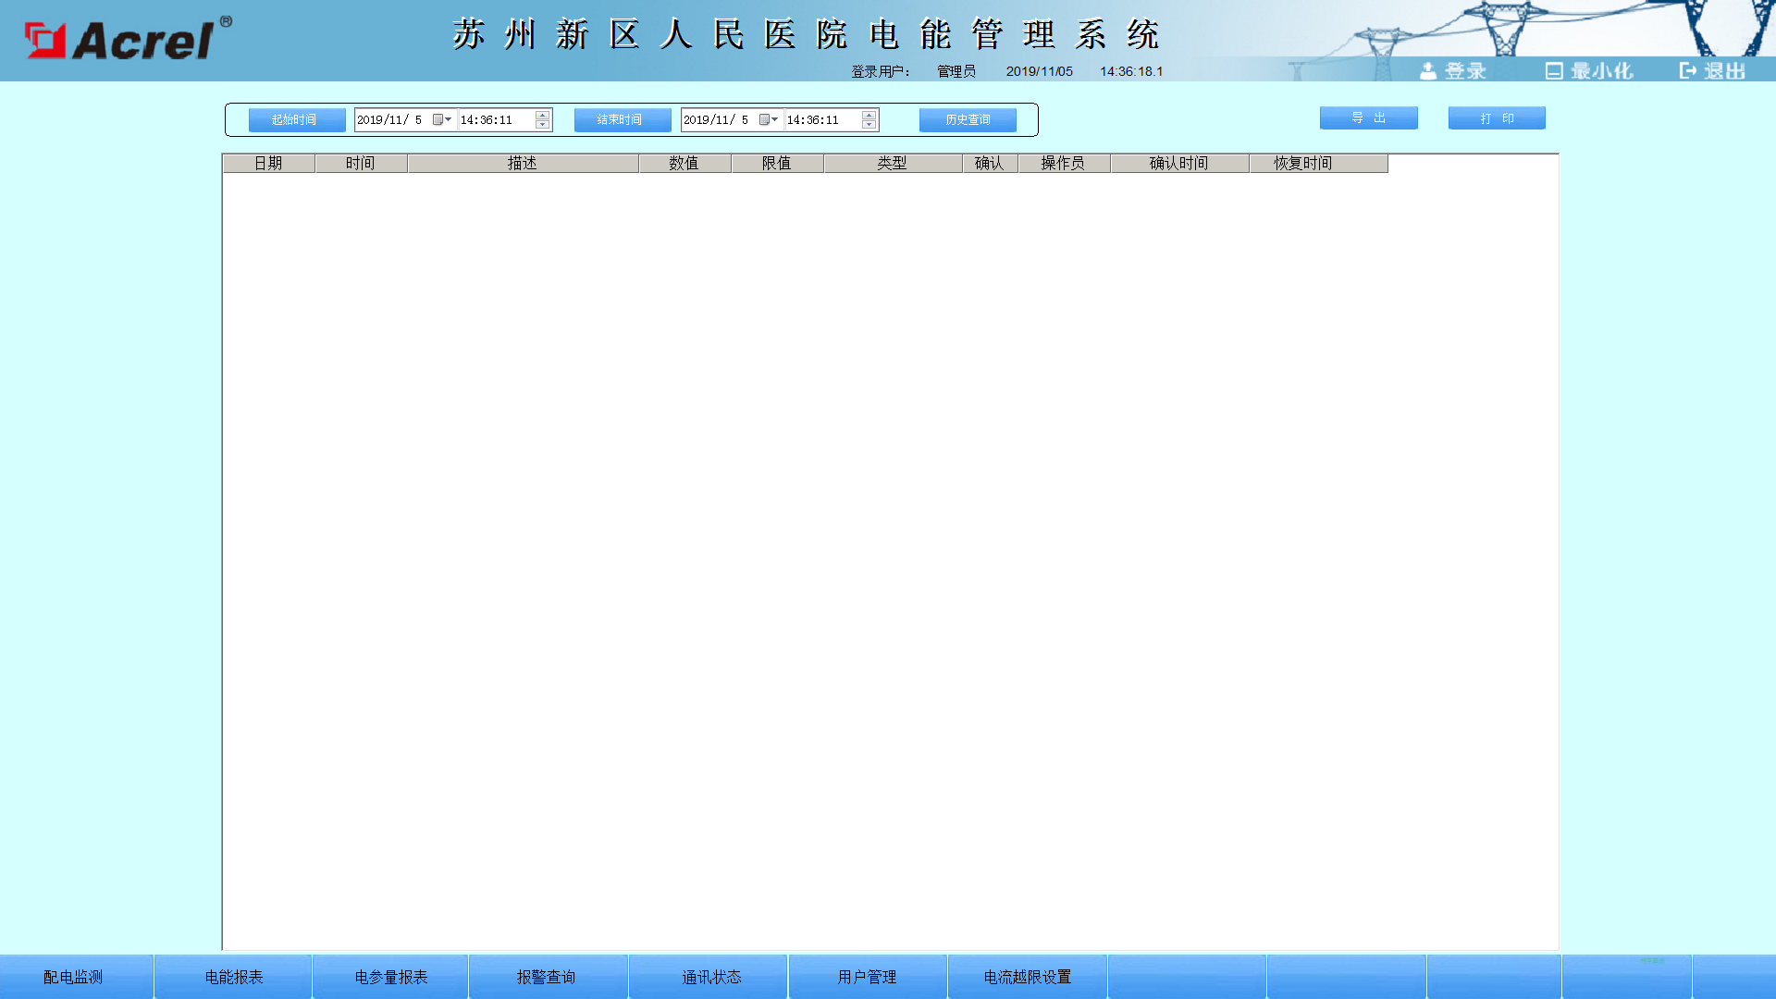Screen dimensions: 1776x999
Task: Click the Acrel logo
Action: point(128,40)
